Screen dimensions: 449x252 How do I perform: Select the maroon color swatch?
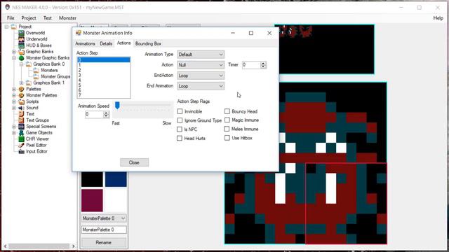(92, 200)
